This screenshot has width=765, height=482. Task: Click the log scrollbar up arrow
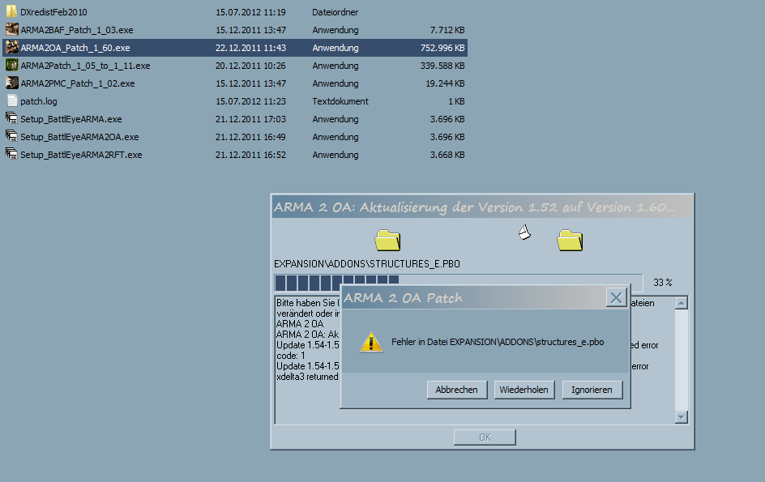(x=681, y=303)
